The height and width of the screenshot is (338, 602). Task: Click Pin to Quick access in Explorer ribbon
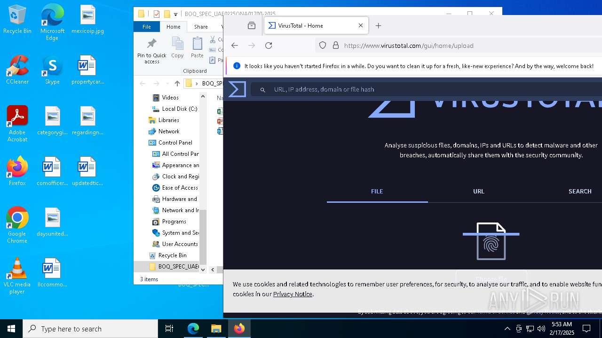click(x=151, y=51)
